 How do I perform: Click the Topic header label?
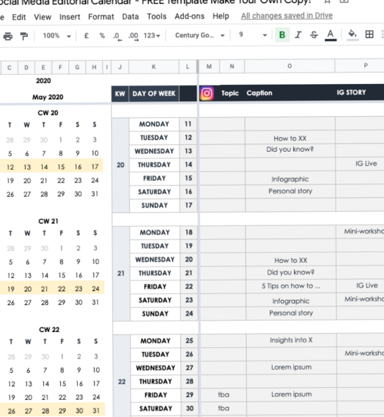tap(230, 93)
